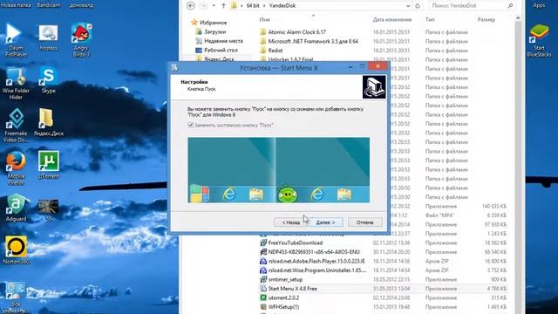Screen dimensions: 558x314
Task: Sort by the Тип column header
Action: (430, 19)
